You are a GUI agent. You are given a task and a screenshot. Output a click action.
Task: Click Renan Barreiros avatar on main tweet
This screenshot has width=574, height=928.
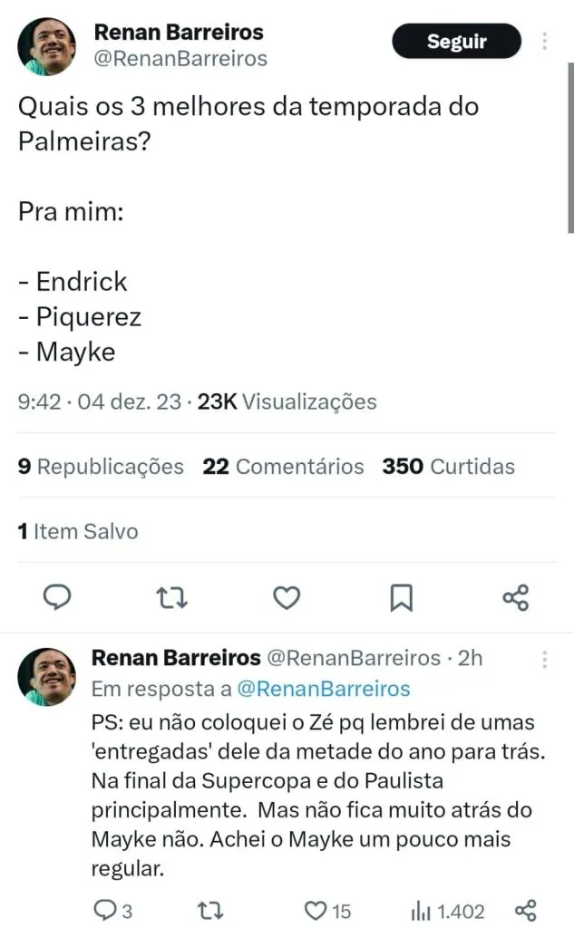pos(46,46)
